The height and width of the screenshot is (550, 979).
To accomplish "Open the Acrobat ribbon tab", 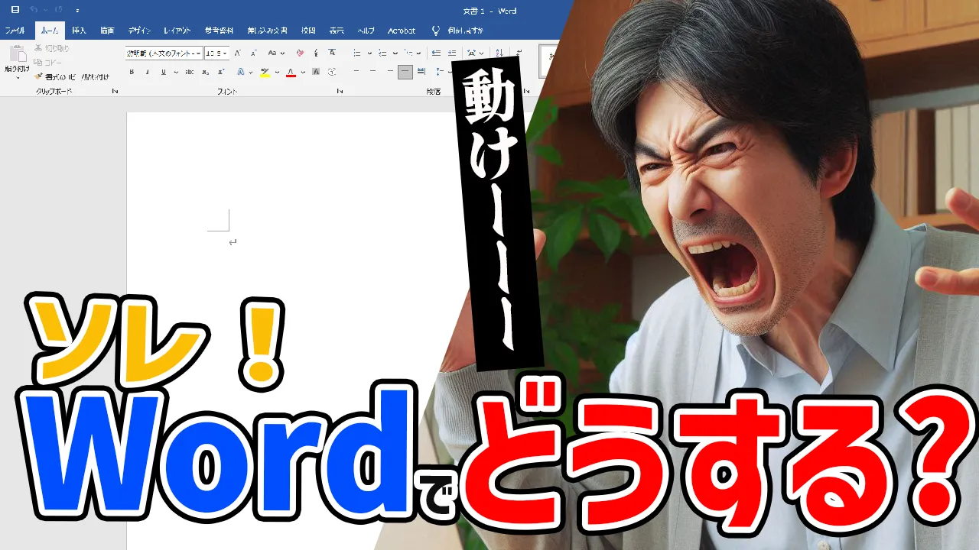I will pyautogui.click(x=402, y=31).
